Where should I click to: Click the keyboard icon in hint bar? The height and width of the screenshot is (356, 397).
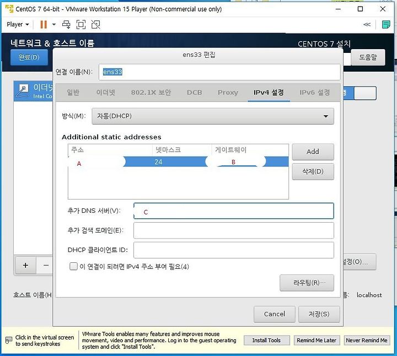pos(9,341)
